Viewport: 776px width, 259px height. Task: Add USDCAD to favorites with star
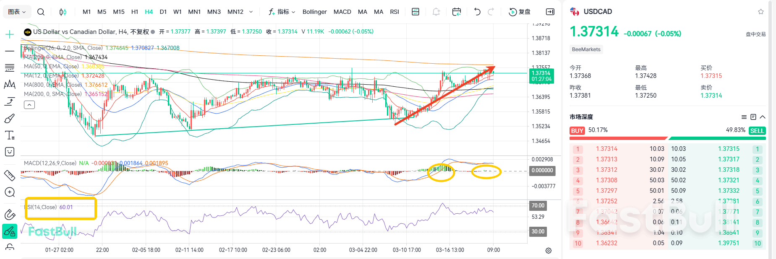pyautogui.click(x=761, y=12)
